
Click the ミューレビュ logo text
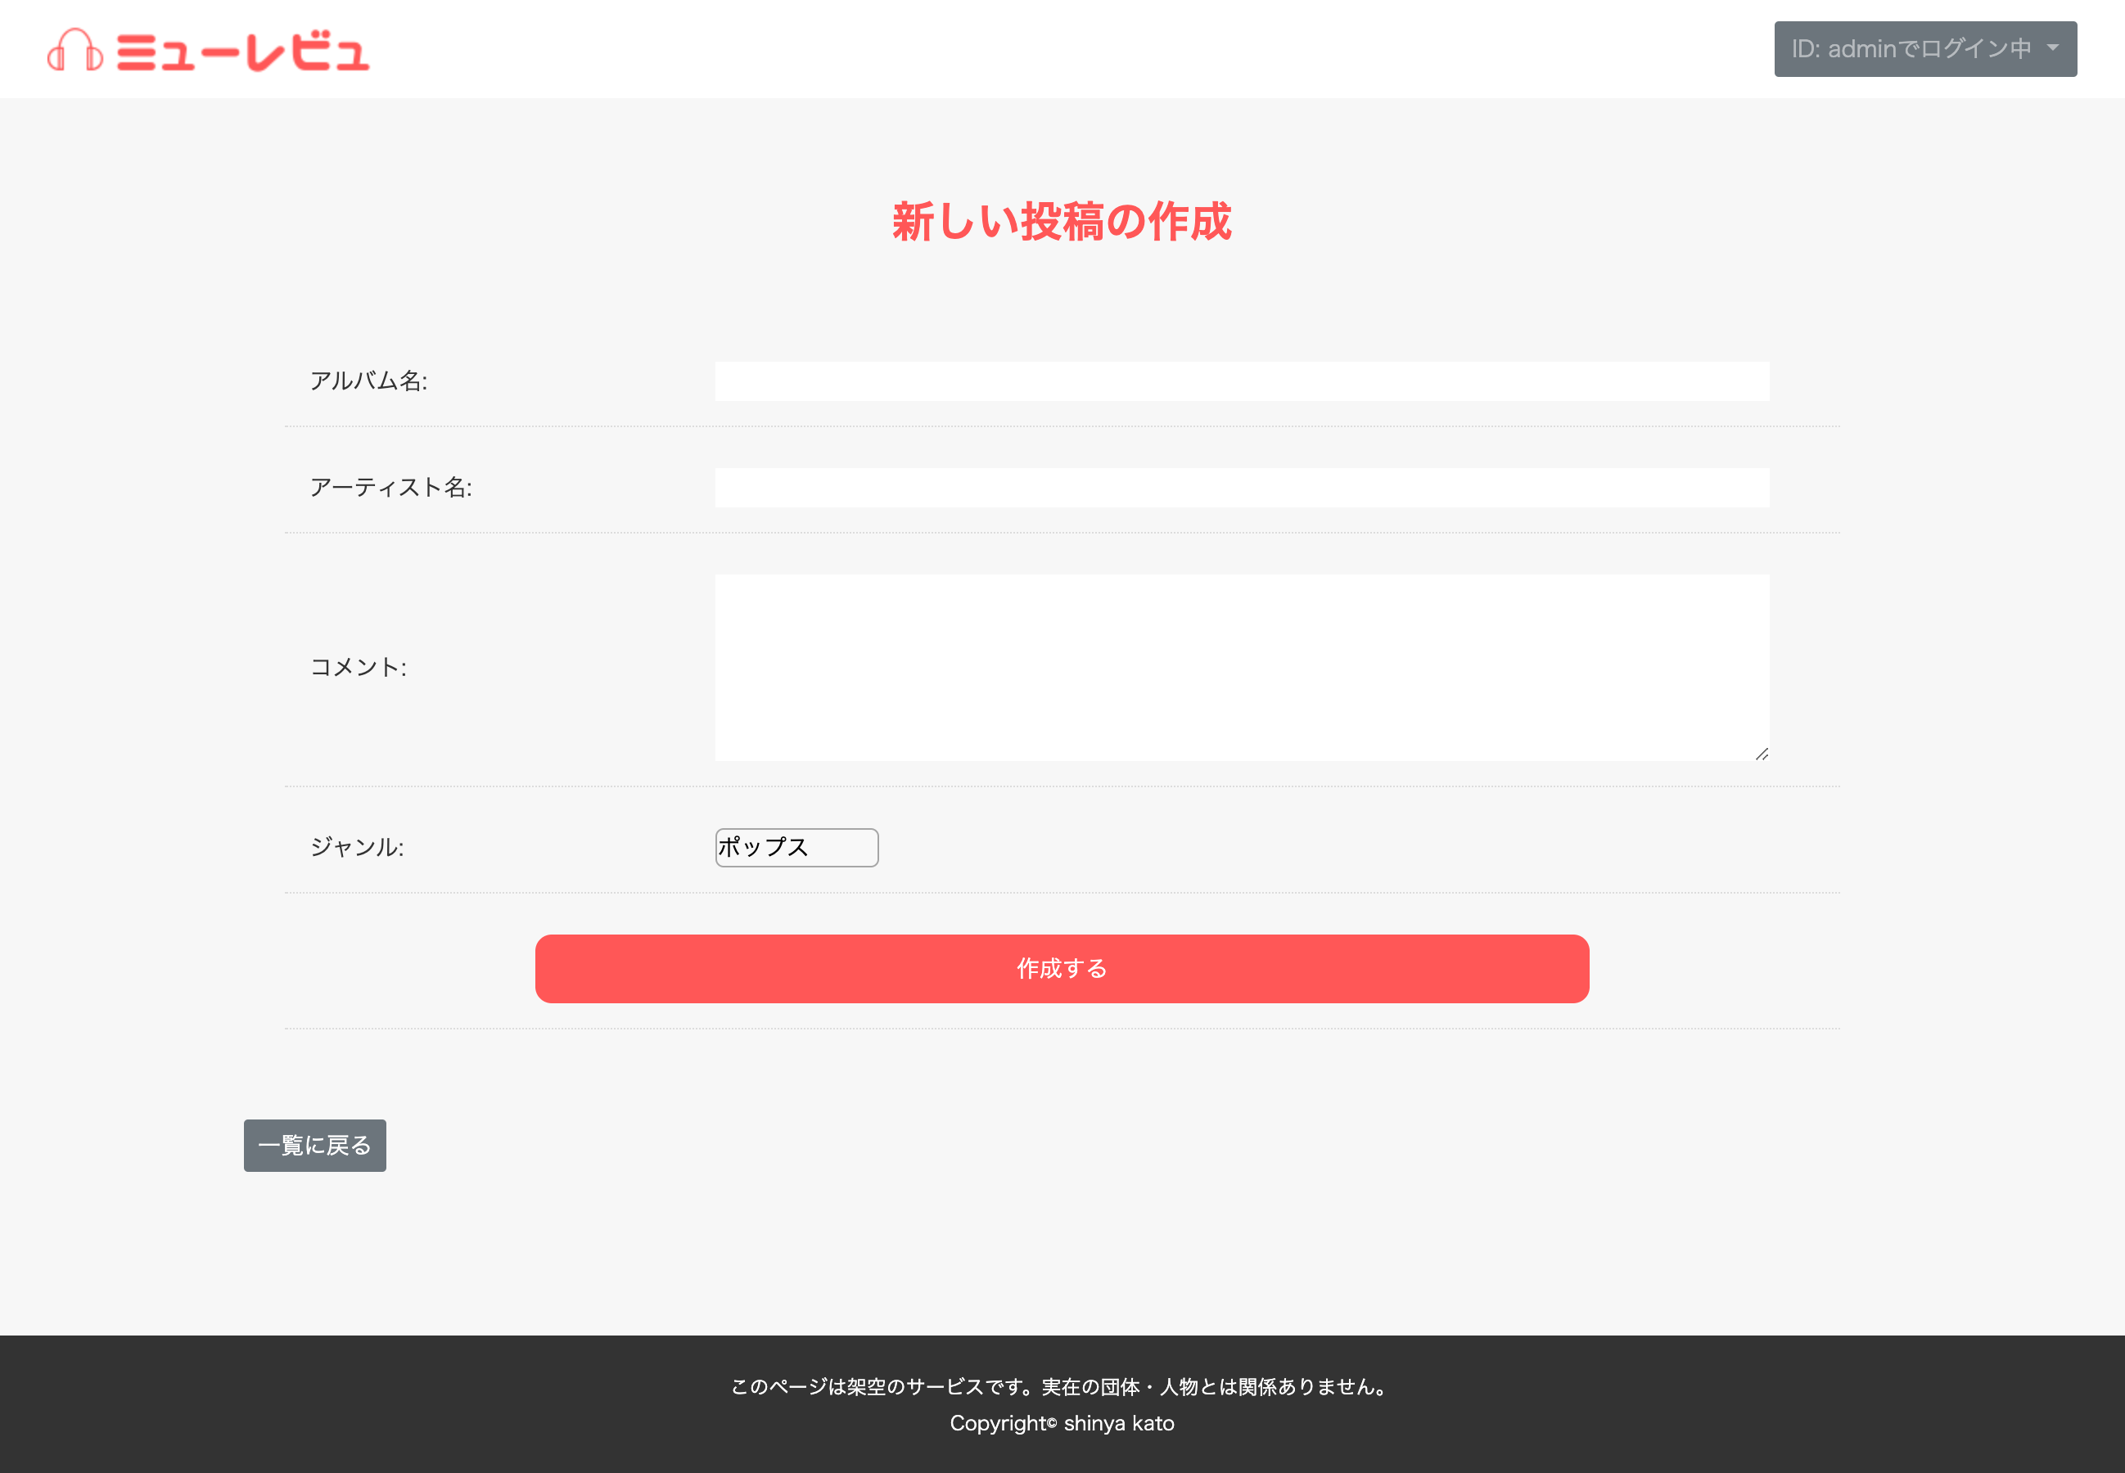[243, 52]
